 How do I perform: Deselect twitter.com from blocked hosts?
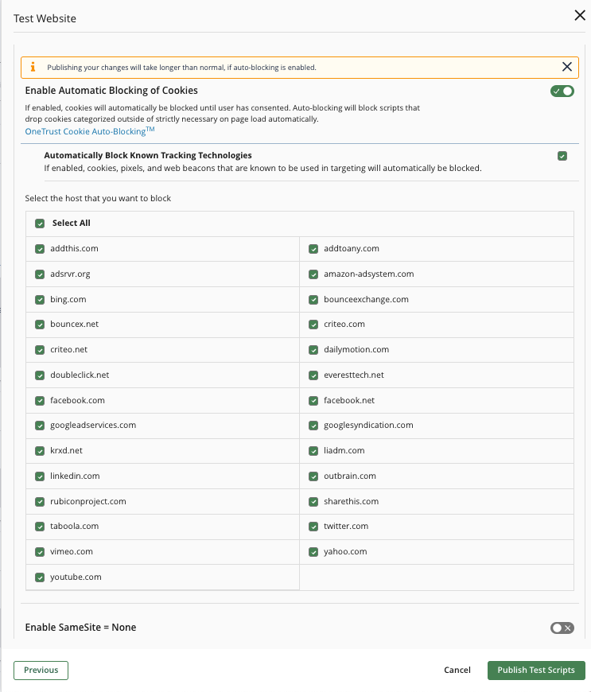(313, 527)
